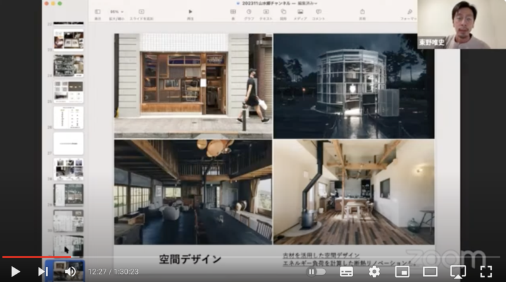This screenshot has height=282, width=506.
Task: Select slide 26 thumbnail in navigator
Action: [x=68, y=118]
